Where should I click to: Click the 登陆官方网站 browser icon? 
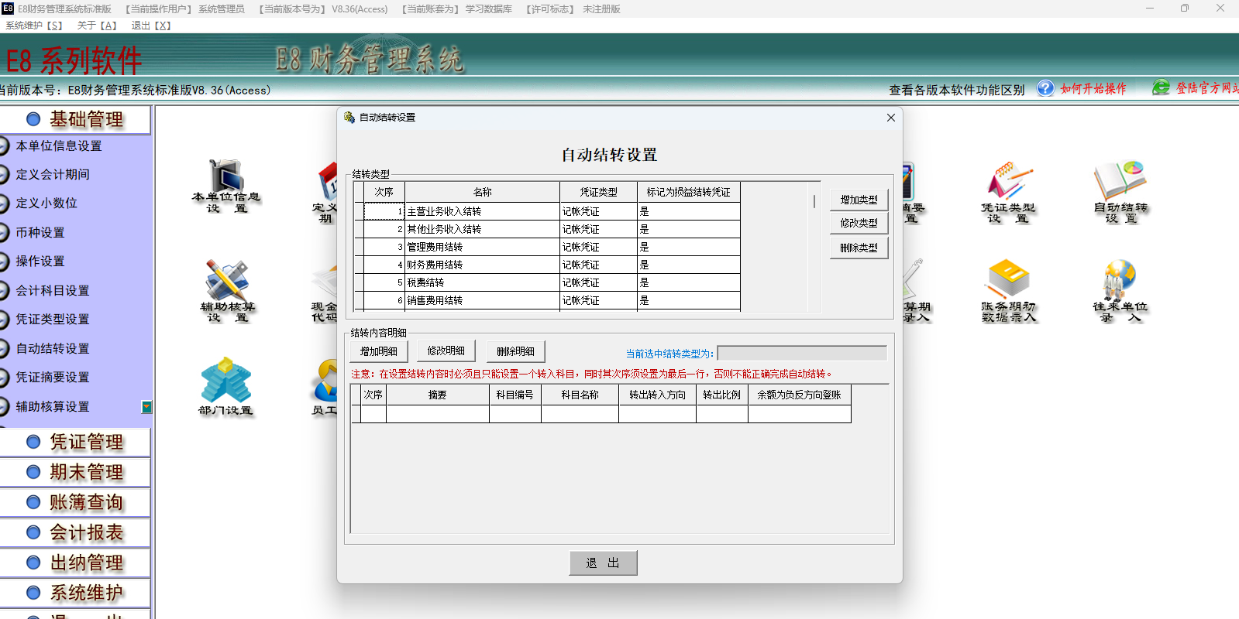point(1160,88)
